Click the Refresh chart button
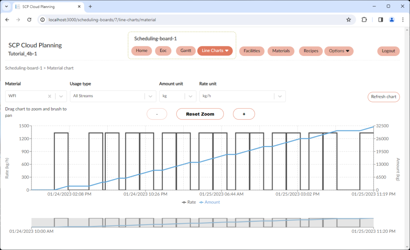 click(383, 97)
